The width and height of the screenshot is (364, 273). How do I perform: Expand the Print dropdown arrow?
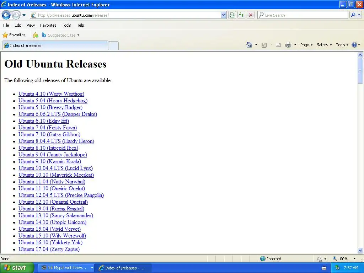[295, 45]
